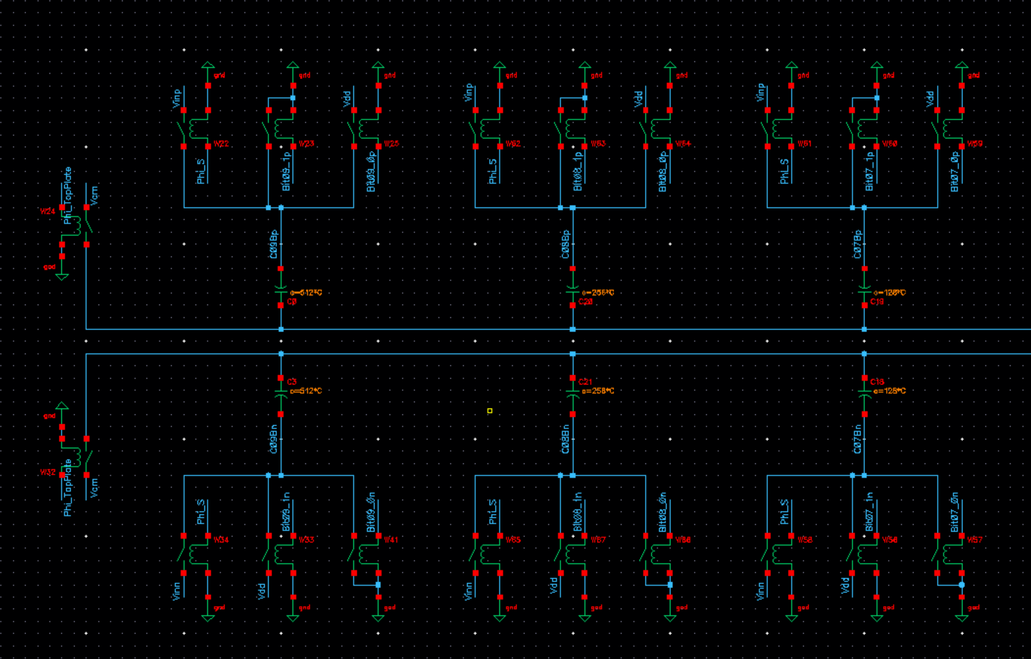The image size is (1031, 659).
Task: Select switch symbol W25 near Bit09_0p
Action: [x=367, y=128]
